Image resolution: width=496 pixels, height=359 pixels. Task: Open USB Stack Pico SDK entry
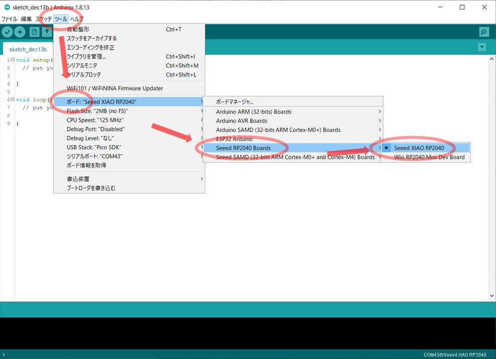(129, 147)
